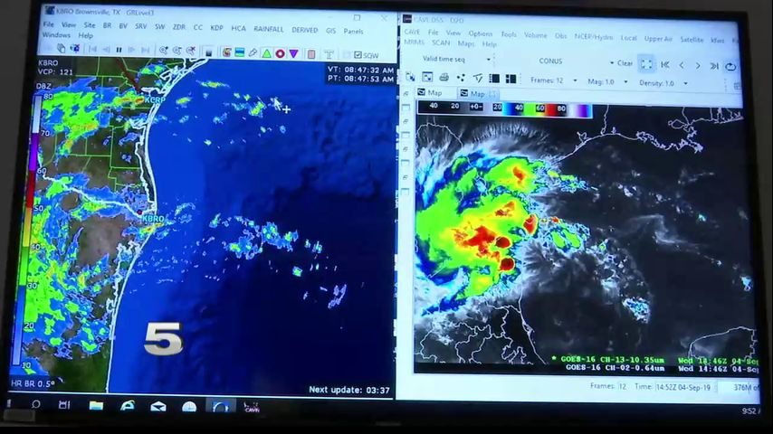This screenshot has width=773, height=434.
Task: Switch to the second Map tab
Action: (476, 93)
